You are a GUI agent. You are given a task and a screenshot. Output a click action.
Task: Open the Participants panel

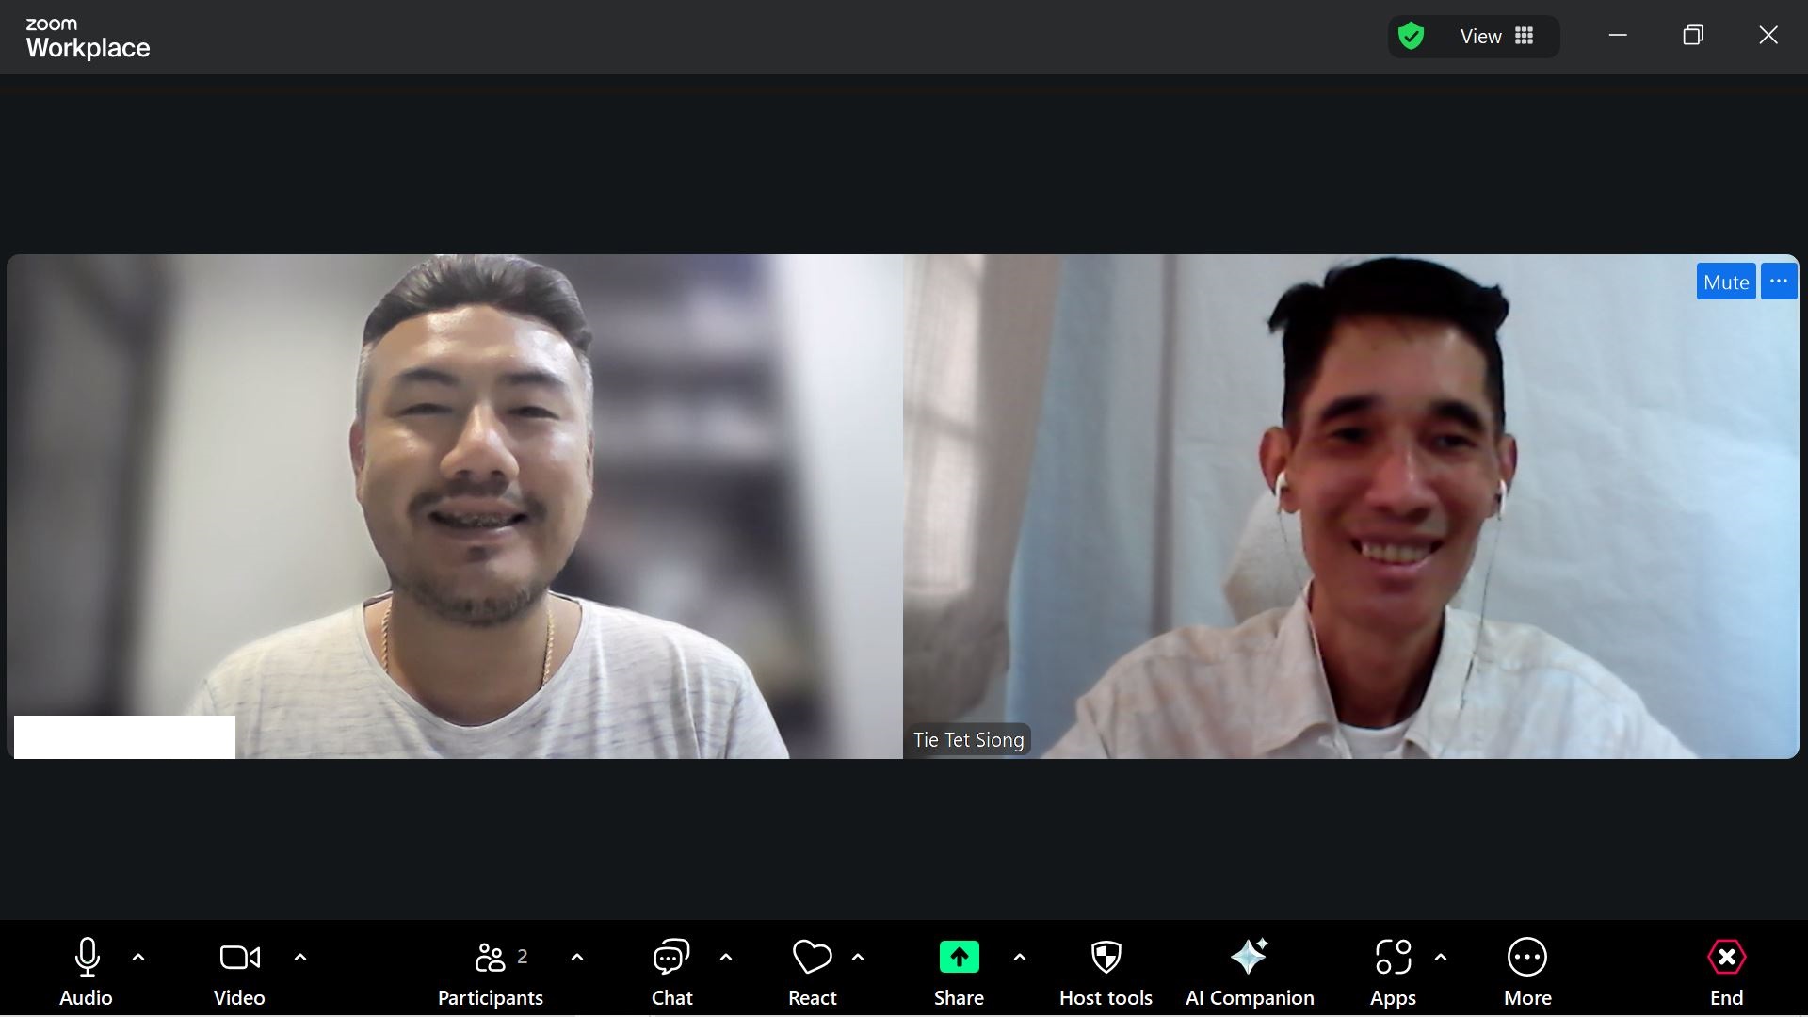pos(491,959)
